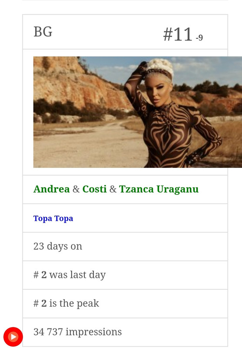Image resolution: width=242 pixels, height=348 pixels.
Task: Click the -9 position change indicator
Action: click(x=199, y=38)
